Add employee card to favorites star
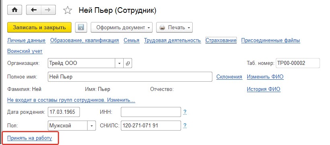The height and width of the screenshot is (145, 330). tap(67, 10)
